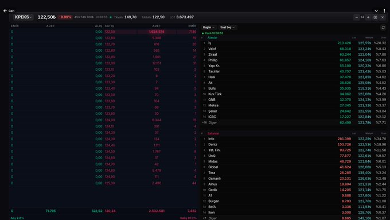390x220 pixels.
Task: Select seller row Deniz
Action: pos(294,145)
